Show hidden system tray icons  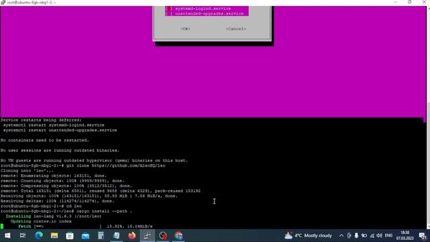pos(341,236)
